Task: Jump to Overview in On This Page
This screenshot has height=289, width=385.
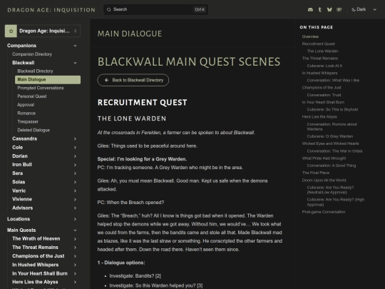Action: point(310,36)
